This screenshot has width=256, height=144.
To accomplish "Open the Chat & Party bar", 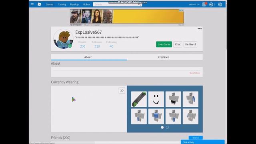I will [203, 142].
